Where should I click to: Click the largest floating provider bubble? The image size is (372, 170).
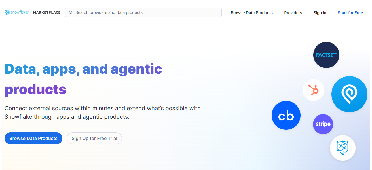(349, 94)
